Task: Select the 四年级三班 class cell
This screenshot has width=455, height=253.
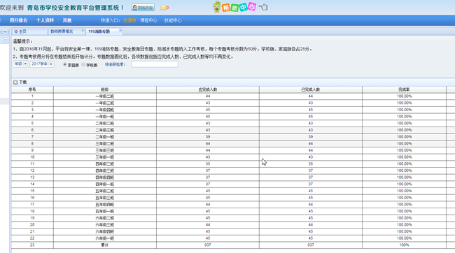Action: (x=105, y=171)
